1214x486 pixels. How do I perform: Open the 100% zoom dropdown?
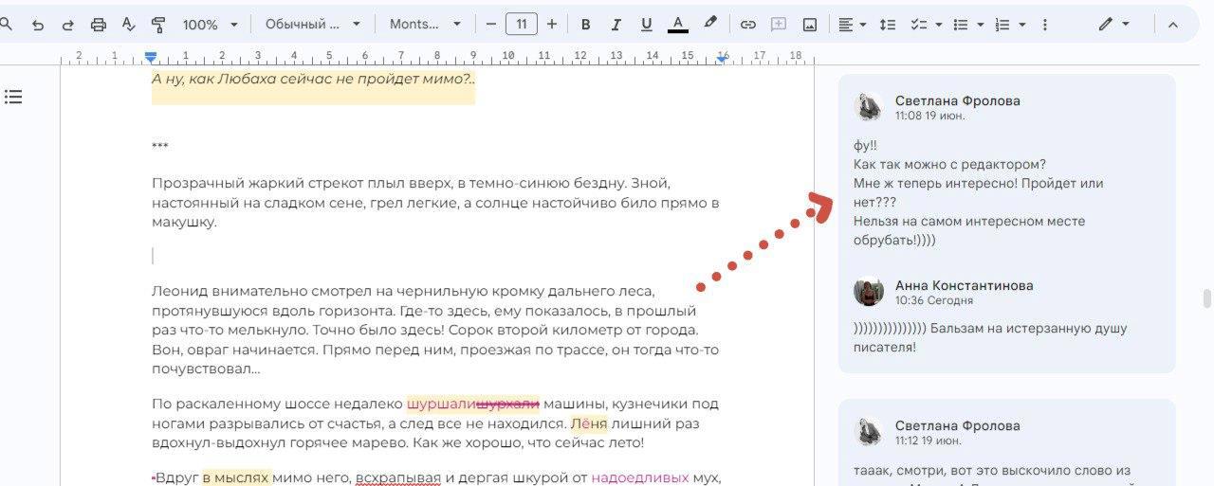tap(210, 25)
